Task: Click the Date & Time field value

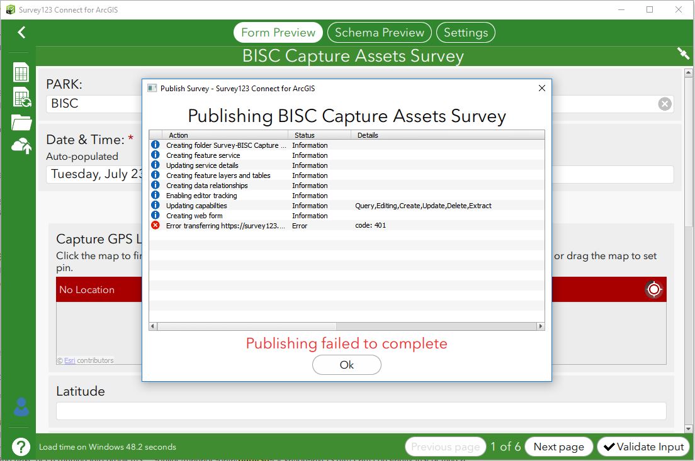Action: pyautogui.click(x=359, y=174)
